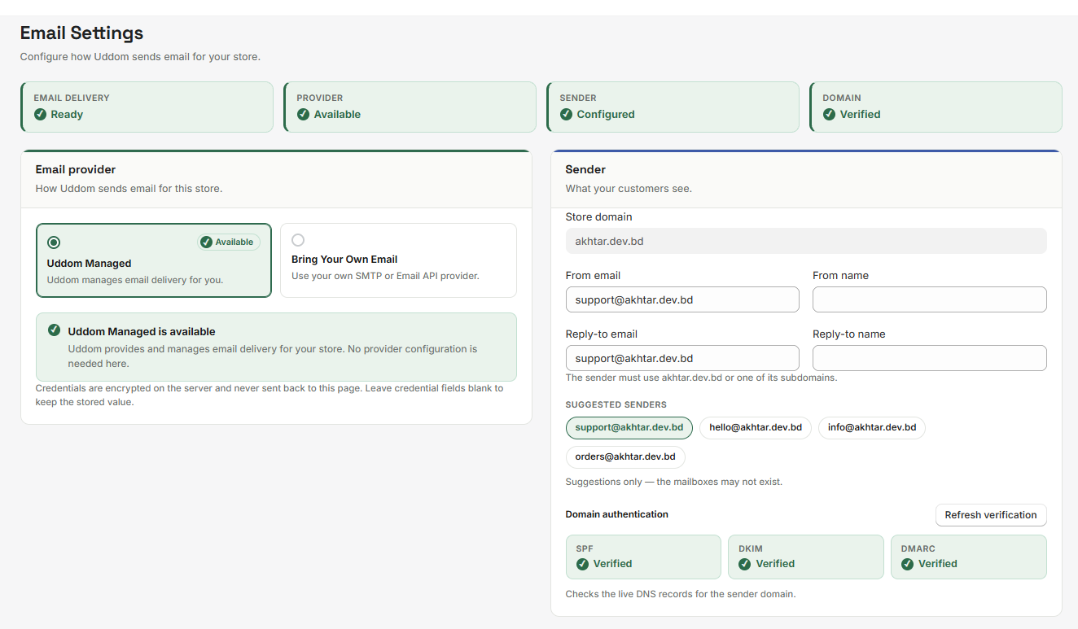Screen dimensions: 1078x629
Task: Click the checkmark in the Available badge
Action: (x=206, y=242)
